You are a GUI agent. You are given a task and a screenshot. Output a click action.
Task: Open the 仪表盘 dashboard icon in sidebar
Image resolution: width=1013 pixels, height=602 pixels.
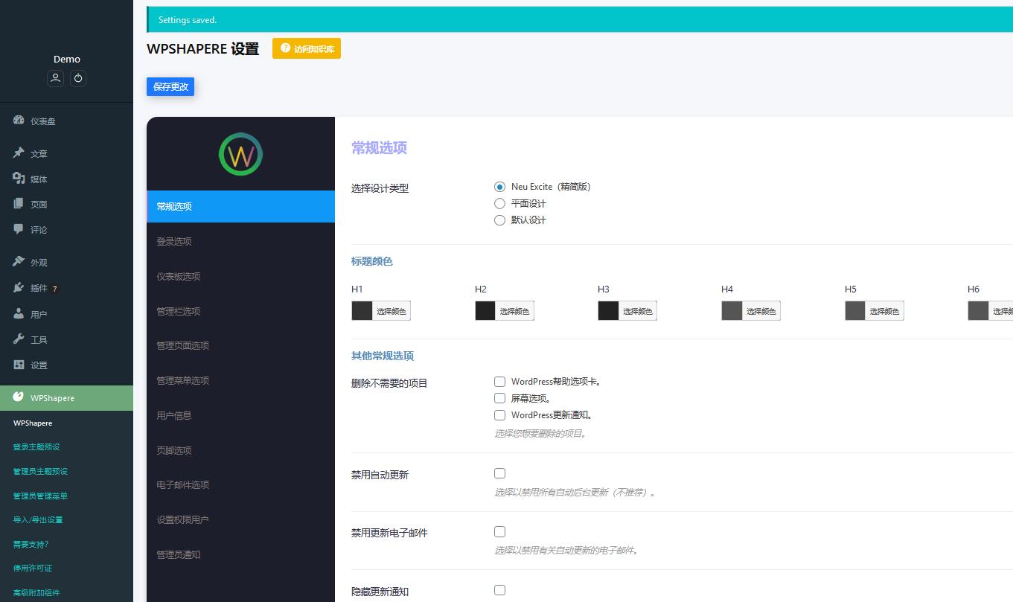[x=19, y=121]
